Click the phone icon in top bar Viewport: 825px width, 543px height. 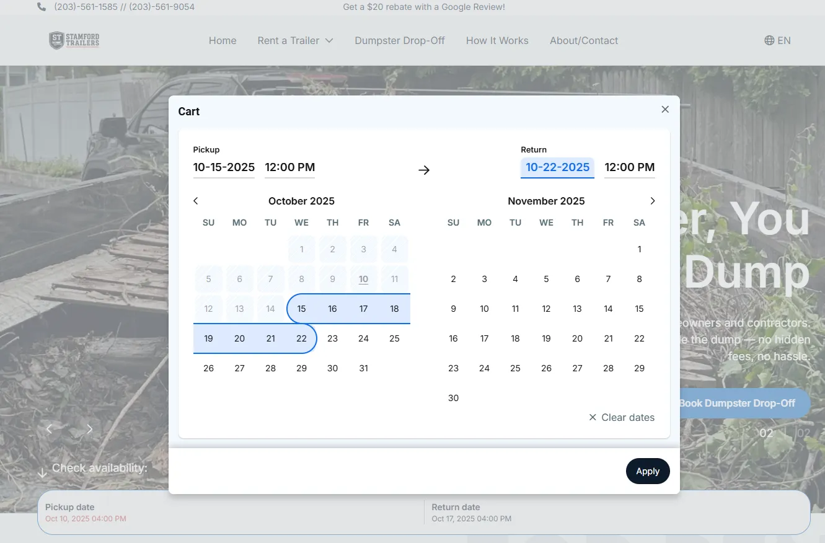pyautogui.click(x=42, y=7)
